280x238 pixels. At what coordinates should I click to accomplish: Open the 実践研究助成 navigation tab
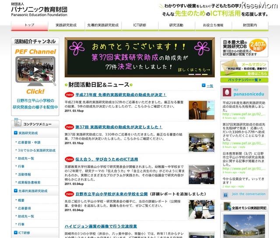[66, 25]
